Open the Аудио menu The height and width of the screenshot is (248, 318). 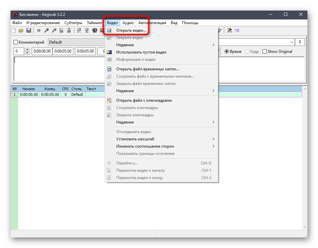point(128,23)
